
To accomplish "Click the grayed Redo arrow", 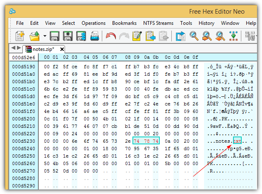I will 124,36.
